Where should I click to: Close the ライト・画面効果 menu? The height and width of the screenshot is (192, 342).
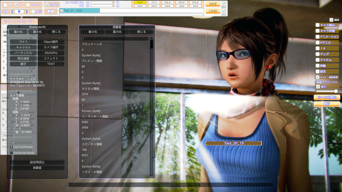pyautogui.click(x=327, y=77)
